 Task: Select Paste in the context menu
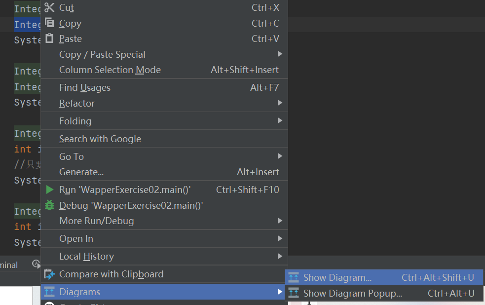click(x=164, y=38)
